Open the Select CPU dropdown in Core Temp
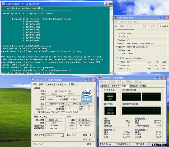 pyautogui.click(x=142, y=26)
